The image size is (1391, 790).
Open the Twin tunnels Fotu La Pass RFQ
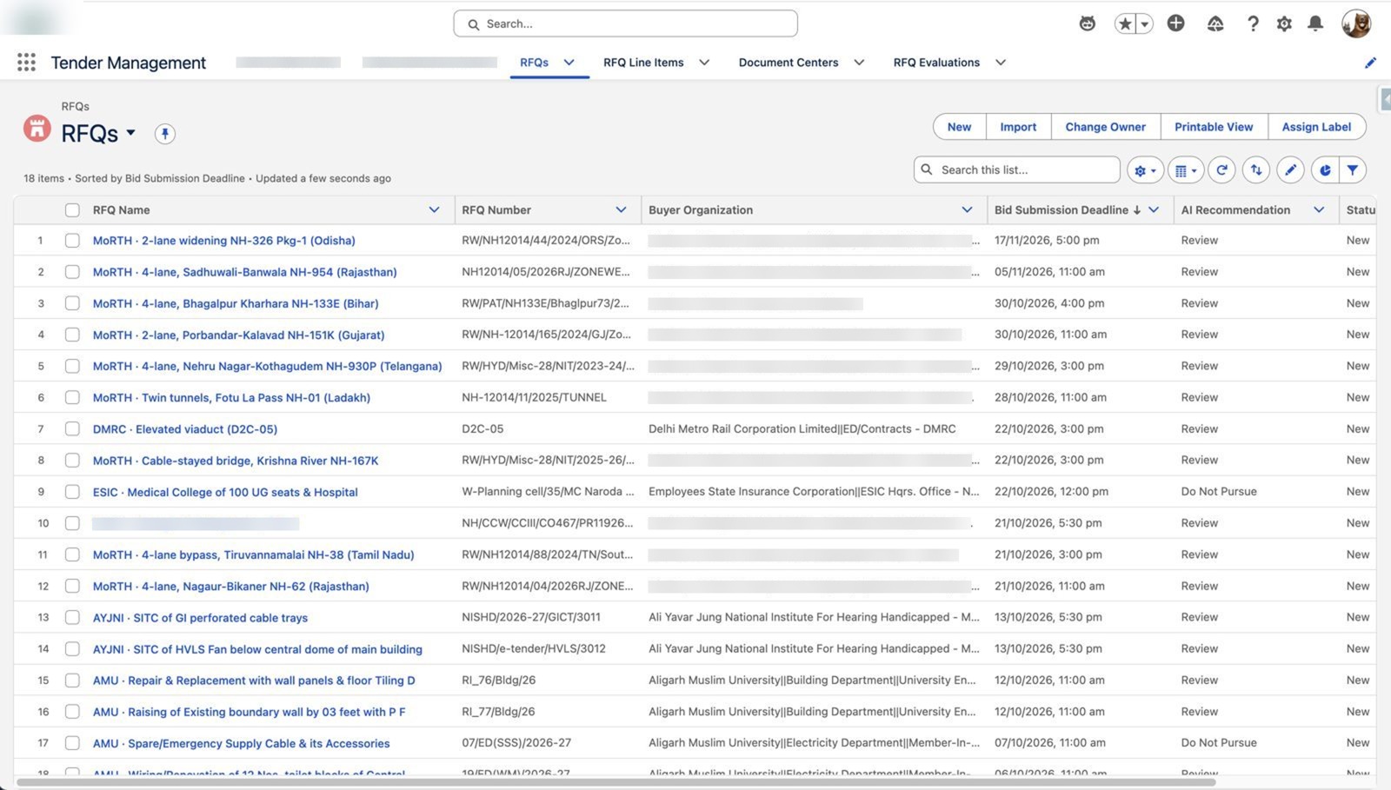(231, 398)
